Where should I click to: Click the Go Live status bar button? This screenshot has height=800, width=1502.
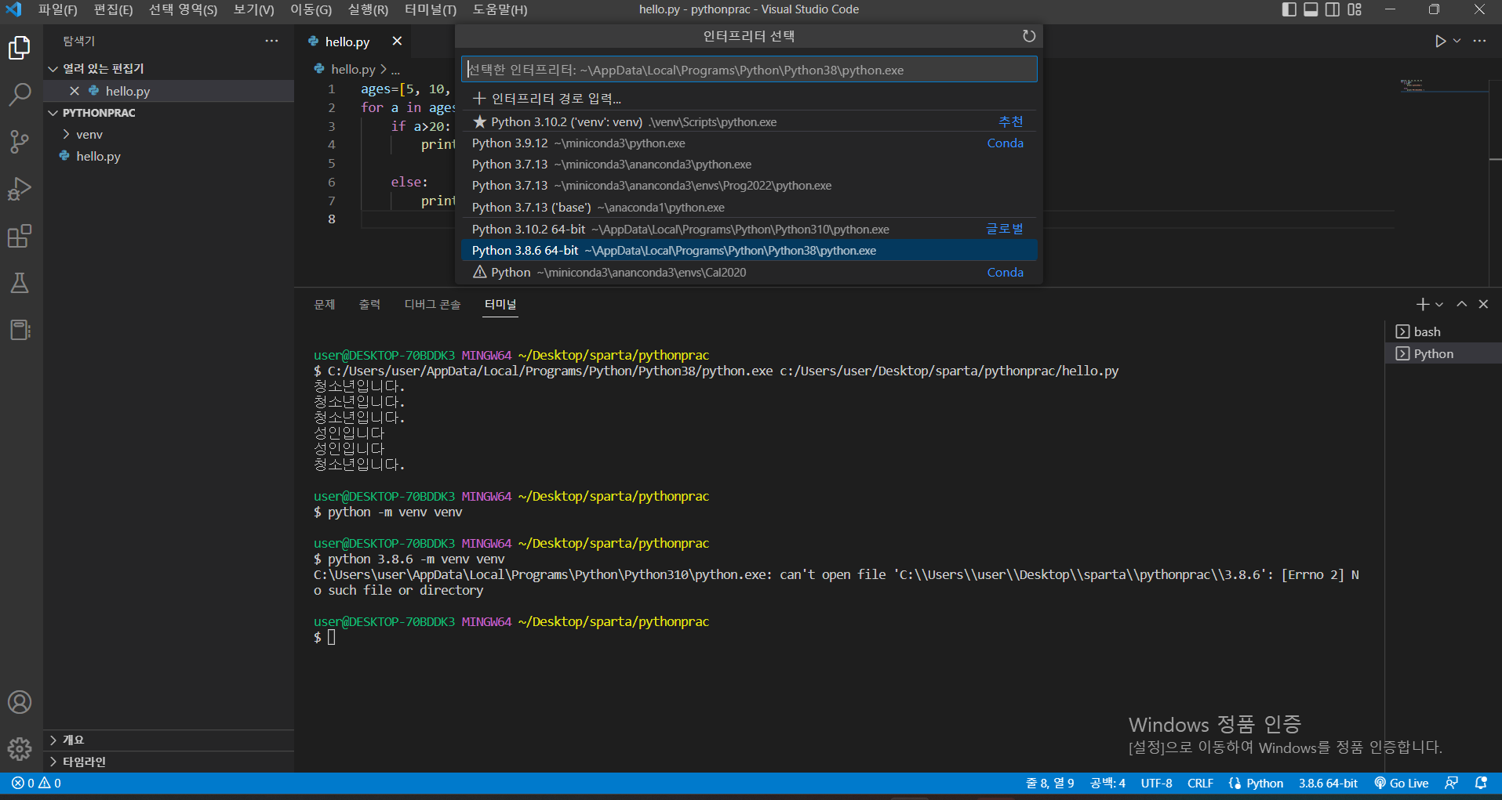(x=1401, y=783)
